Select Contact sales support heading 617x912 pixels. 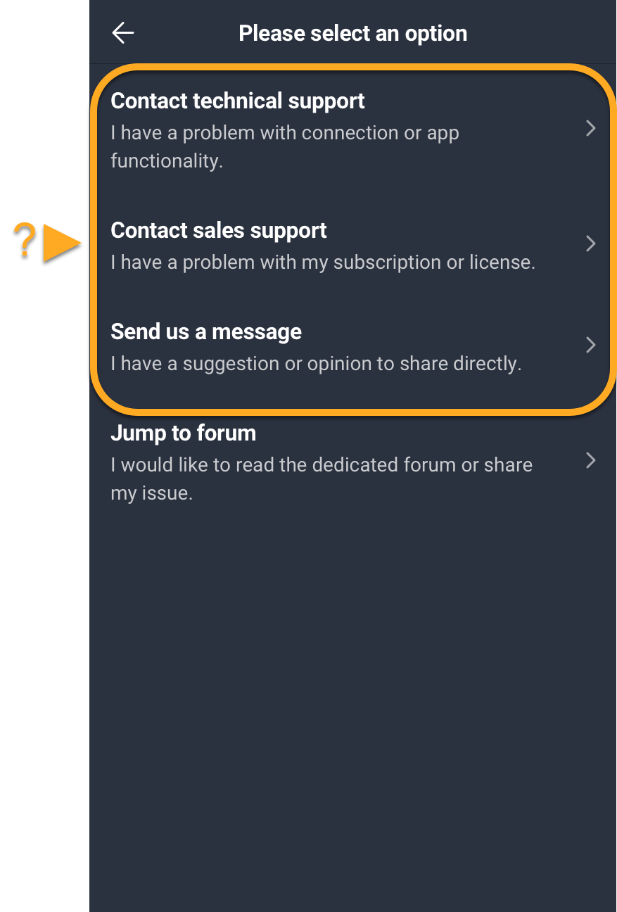click(219, 231)
